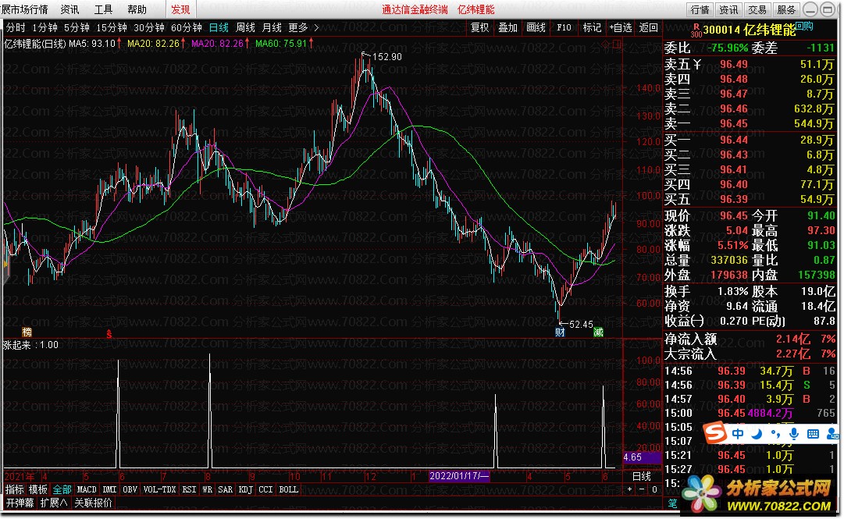The height and width of the screenshot is (519, 844).
Task: Click the 开弹幕 button
Action: tap(20, 503)
